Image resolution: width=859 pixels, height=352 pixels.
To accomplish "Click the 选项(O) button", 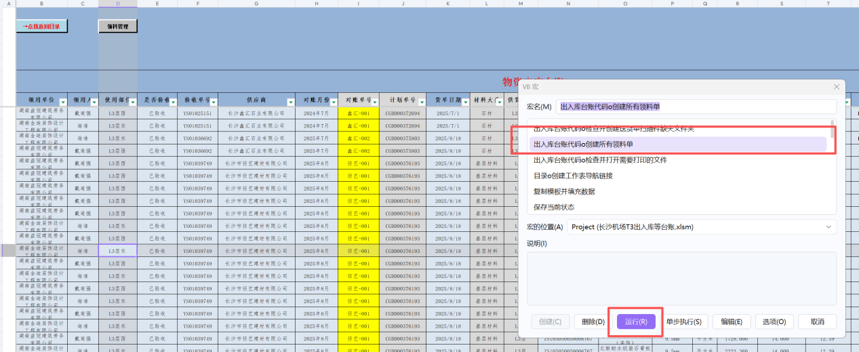I will pyautogui.click(x=774, y=321).
